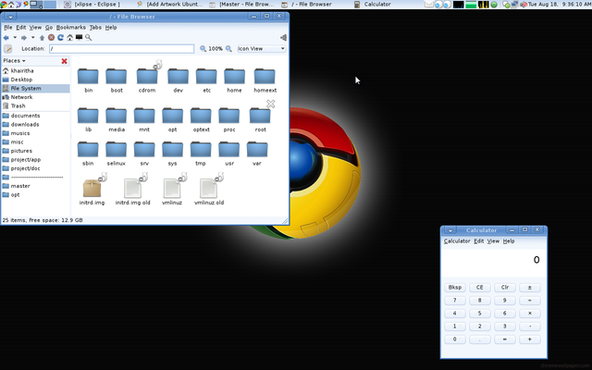592x370 pixels.
Task: Select the initrd.img.old file
Action: point(132,189)
